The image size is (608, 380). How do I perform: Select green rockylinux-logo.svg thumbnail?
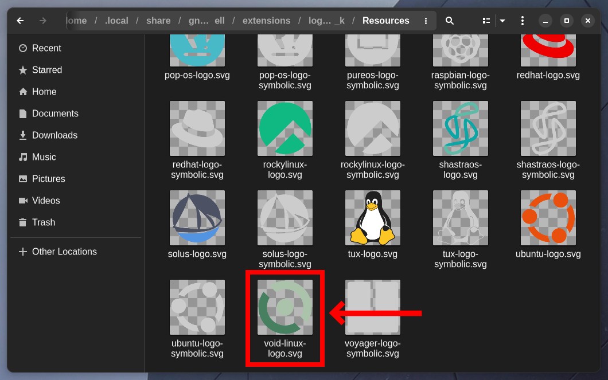pos(285,128)
